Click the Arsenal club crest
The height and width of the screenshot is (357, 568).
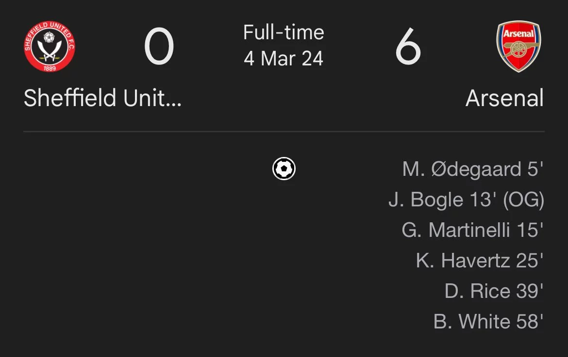click(518, 46)
